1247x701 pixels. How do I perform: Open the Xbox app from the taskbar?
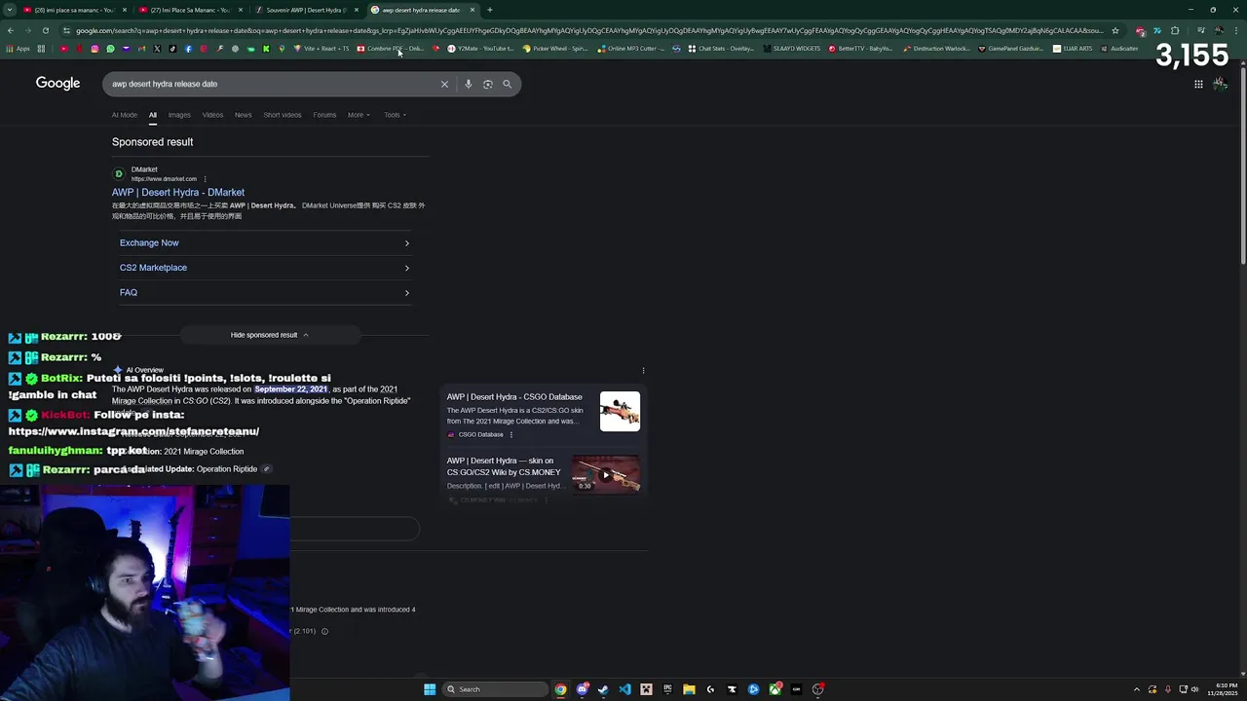pos(775,689)
